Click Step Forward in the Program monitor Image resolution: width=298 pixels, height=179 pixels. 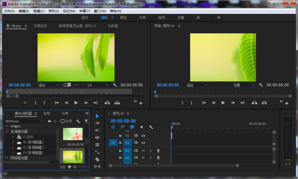233,102
